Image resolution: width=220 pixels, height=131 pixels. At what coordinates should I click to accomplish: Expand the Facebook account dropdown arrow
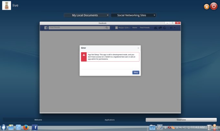[175, 28]
